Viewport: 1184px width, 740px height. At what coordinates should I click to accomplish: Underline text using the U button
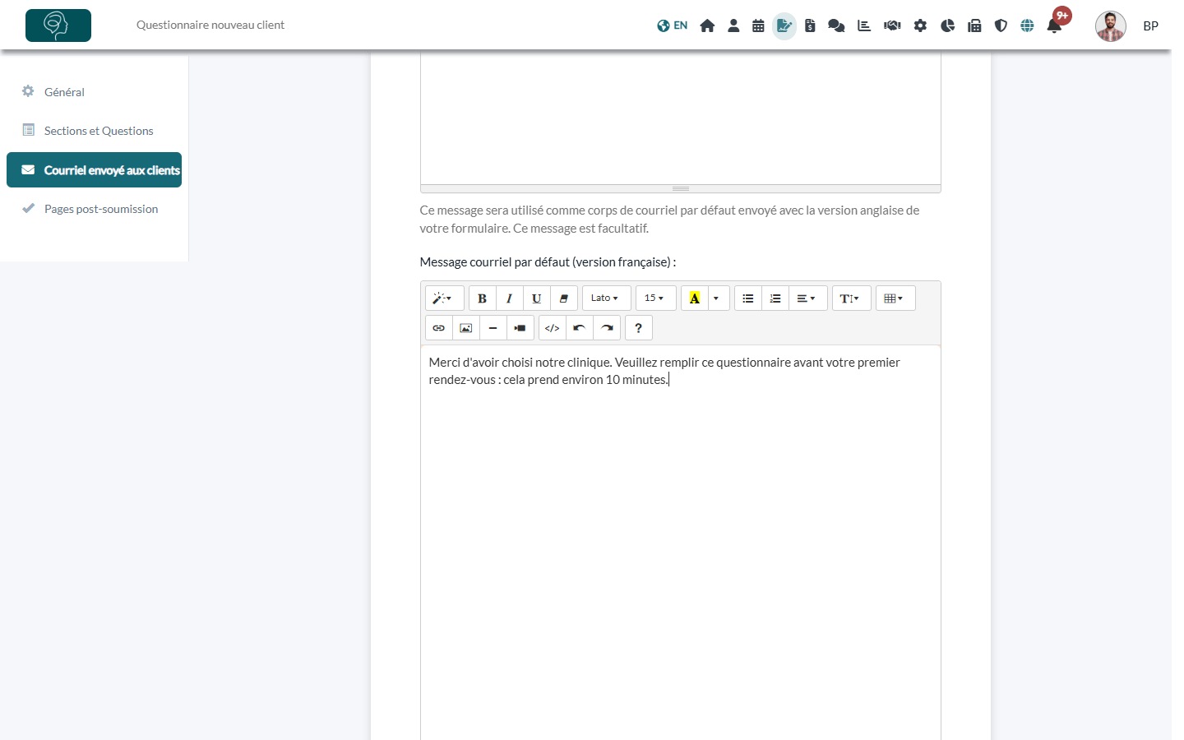537,298
